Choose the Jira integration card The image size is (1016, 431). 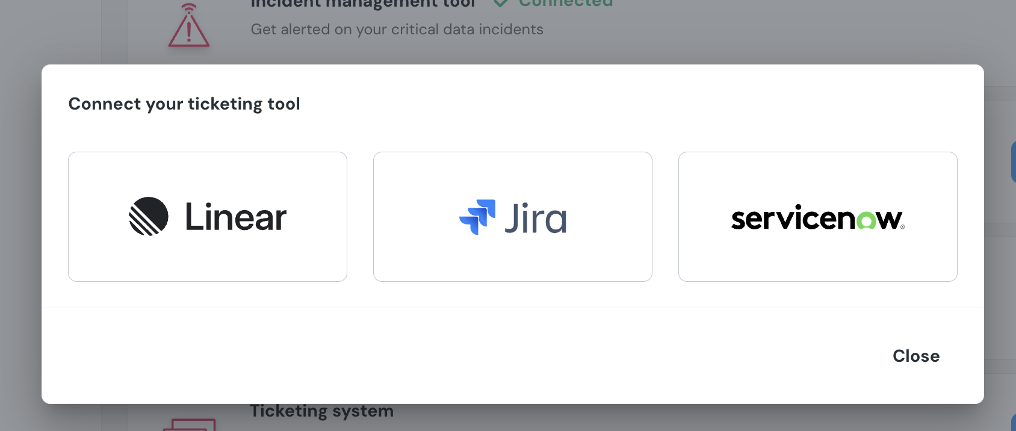[x=513, y=217]
